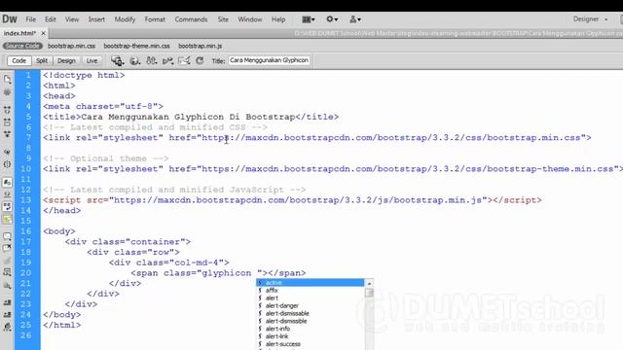Open the Layout grid dropdown in menu bar

point(309,19)
